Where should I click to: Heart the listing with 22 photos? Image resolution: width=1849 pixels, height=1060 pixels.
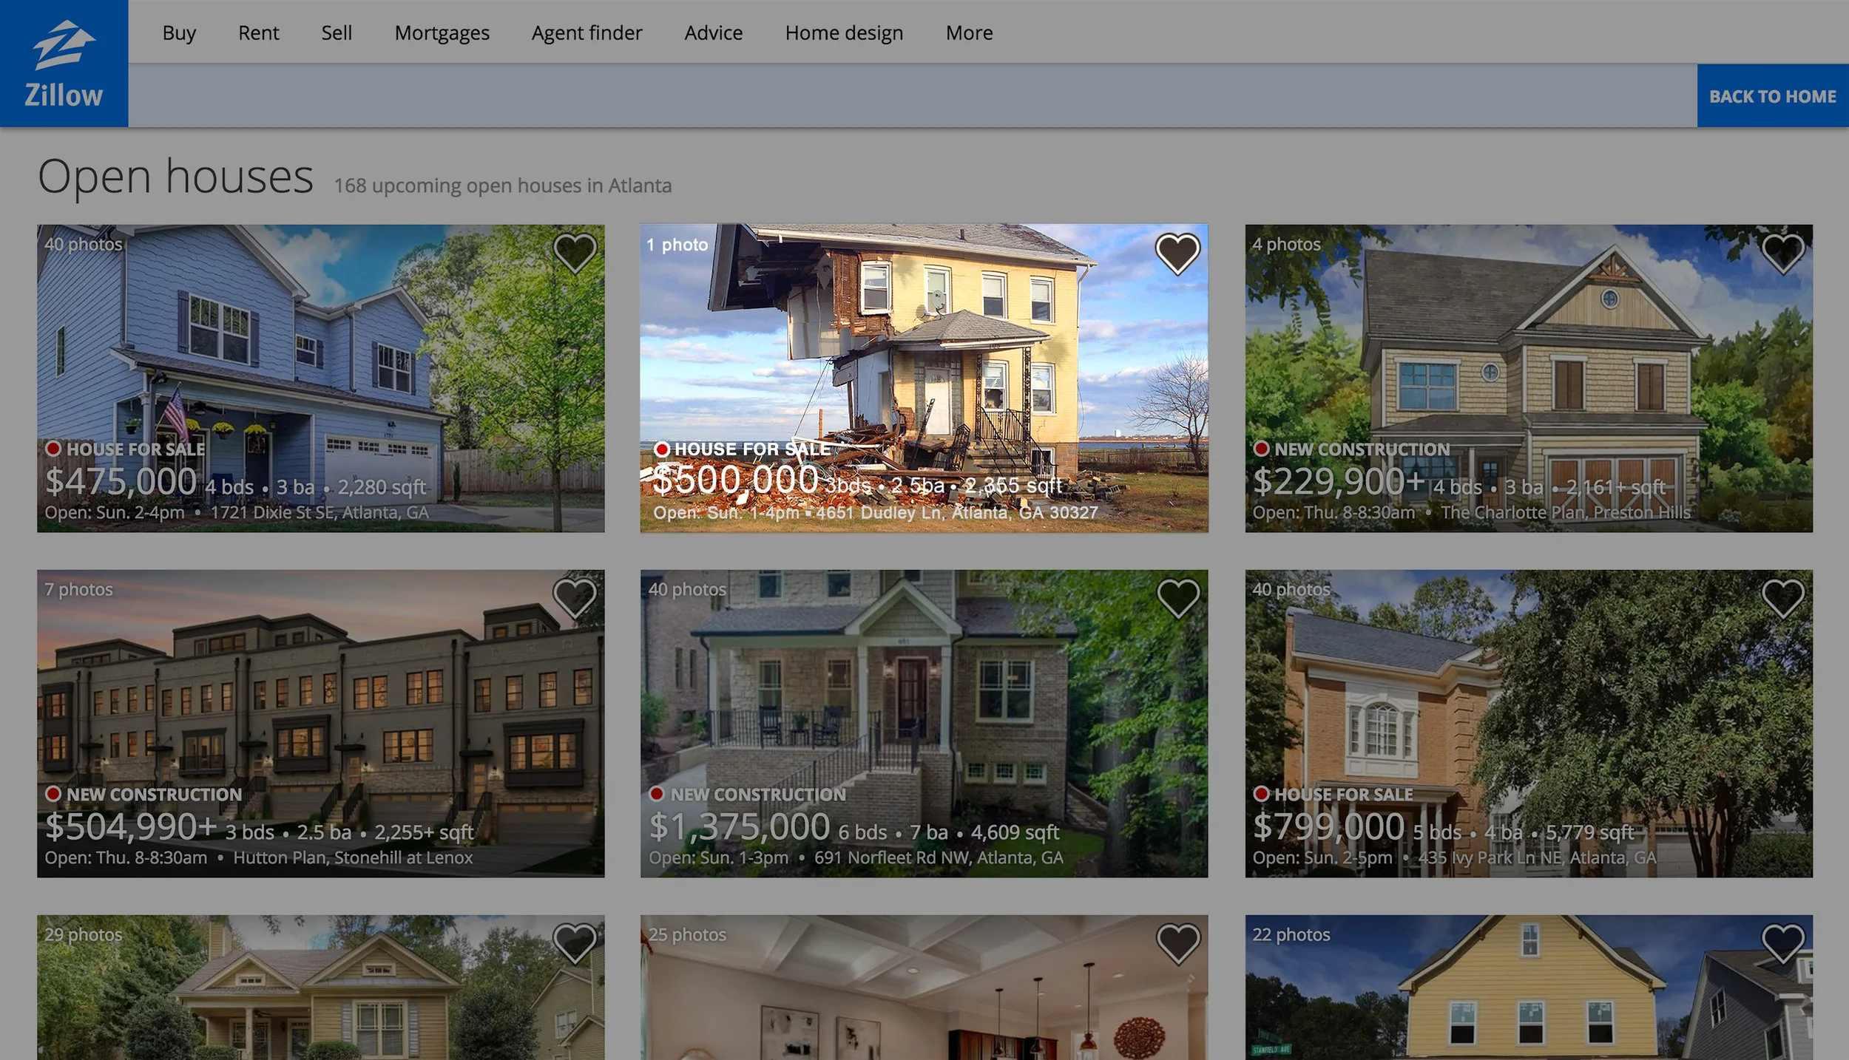point(1782,943)
